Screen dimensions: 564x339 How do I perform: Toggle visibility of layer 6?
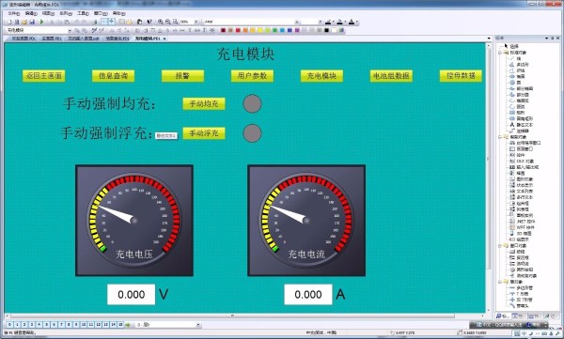click(54, 325)
